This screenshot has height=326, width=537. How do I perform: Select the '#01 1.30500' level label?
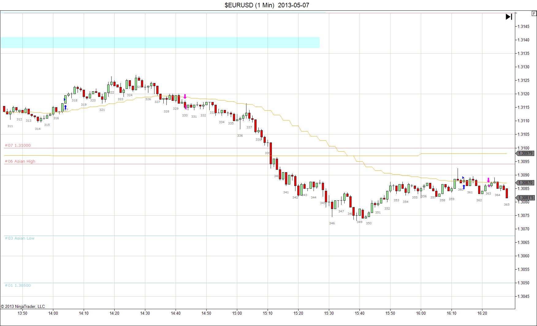pos(18,286)
